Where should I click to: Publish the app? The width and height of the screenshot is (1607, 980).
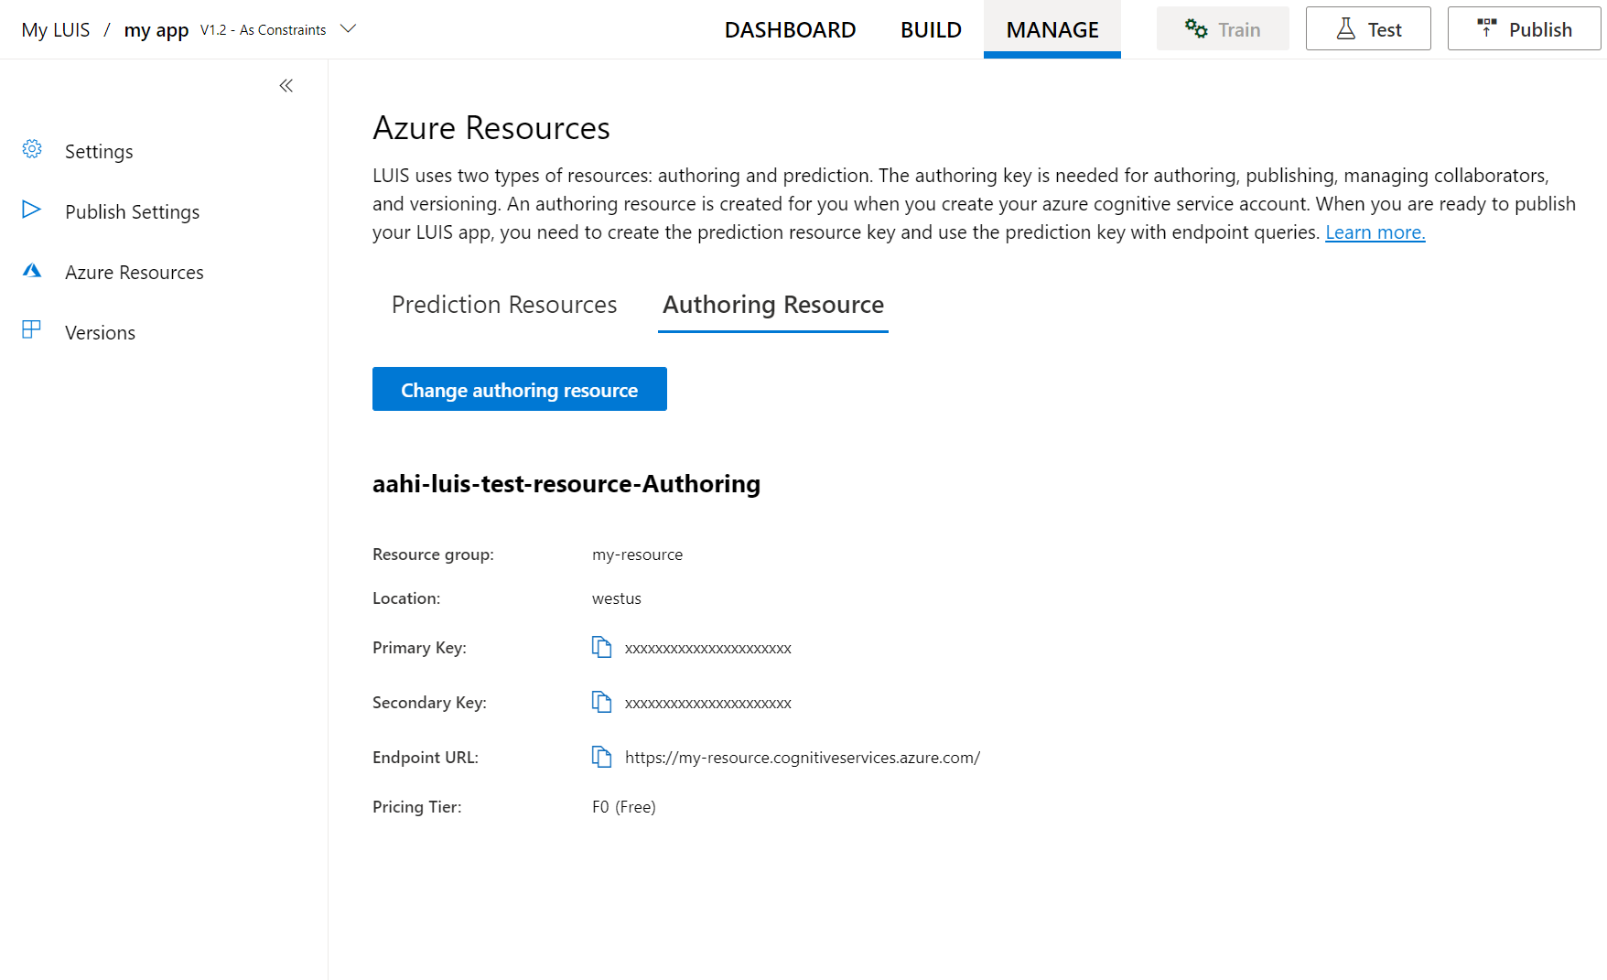pyautogui.click(x=1524, y=29)
